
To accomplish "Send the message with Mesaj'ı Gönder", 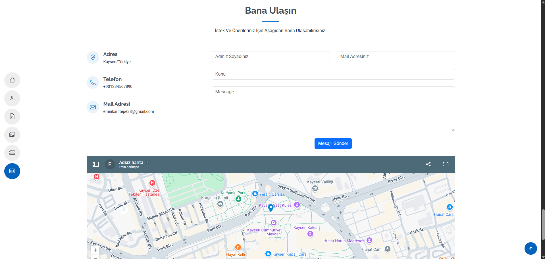I will point(333,144).
